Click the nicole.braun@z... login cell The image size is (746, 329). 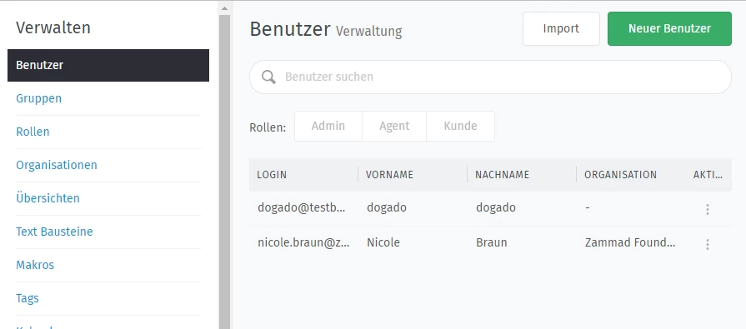click(303, 243)
